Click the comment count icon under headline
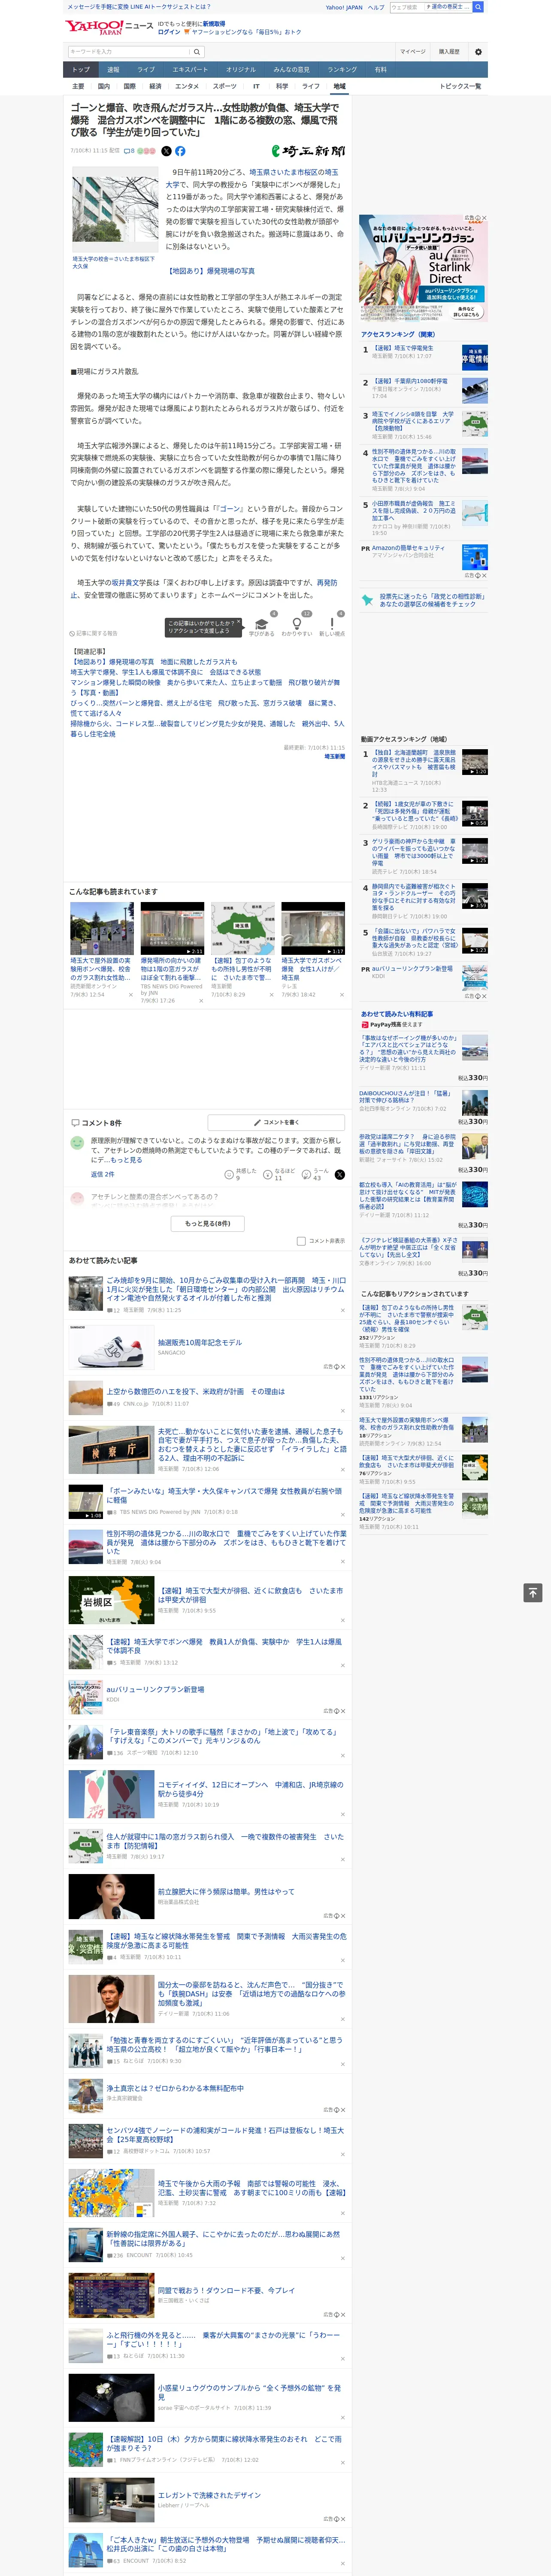Screen dimensions: 551x2576 point(130,151)
